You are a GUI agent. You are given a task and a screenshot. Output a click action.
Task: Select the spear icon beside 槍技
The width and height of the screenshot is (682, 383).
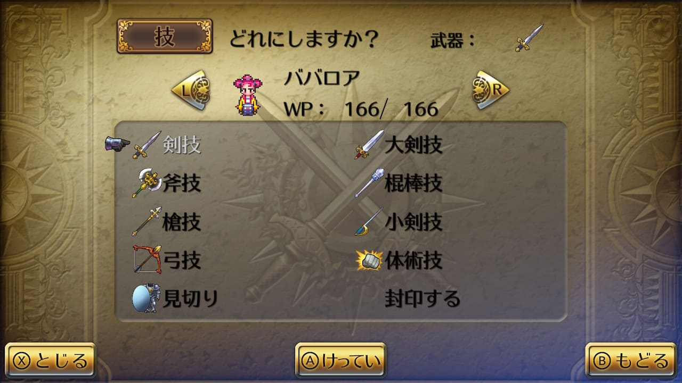coord(147,222)
